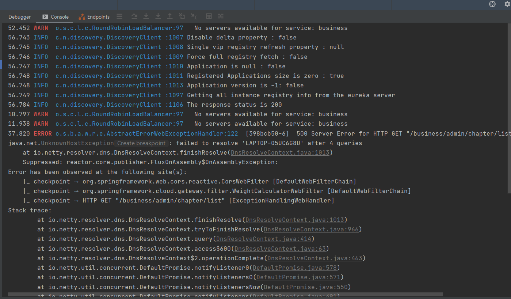Viewport: 511px width, 299px height.
Task: Click 'Force full registry fetch' line
Action: (157, 57)
